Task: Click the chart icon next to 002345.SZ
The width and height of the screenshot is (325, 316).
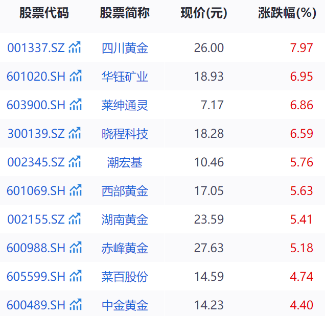Action: (75, 162)
